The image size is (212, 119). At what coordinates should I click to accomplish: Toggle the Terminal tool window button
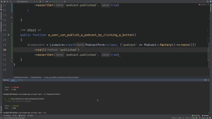205,116
